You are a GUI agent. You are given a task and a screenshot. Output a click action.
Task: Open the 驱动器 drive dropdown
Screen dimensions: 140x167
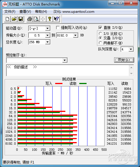[x=47, y=28]
